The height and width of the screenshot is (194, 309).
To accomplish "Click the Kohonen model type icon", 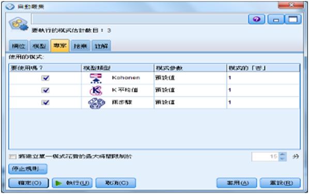I will point(96,78).
